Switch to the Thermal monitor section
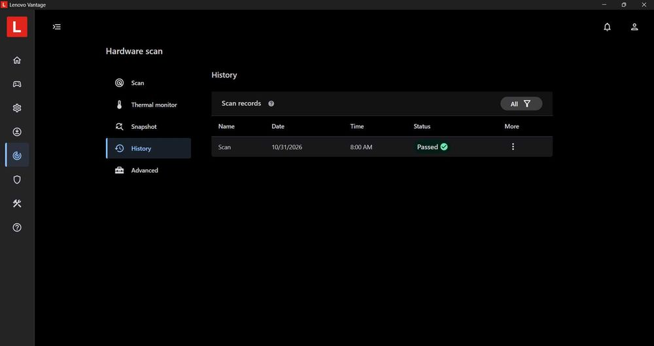Image resolution: width=654 pixels, height=346 pixels. click(x=148, y=105)
